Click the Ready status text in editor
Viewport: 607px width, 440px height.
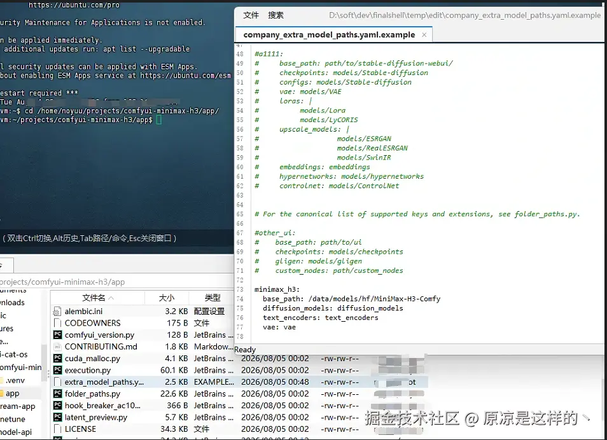point(245,350)
